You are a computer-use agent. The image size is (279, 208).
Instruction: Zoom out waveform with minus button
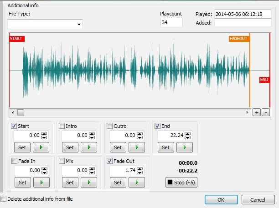tap(266, 112)
